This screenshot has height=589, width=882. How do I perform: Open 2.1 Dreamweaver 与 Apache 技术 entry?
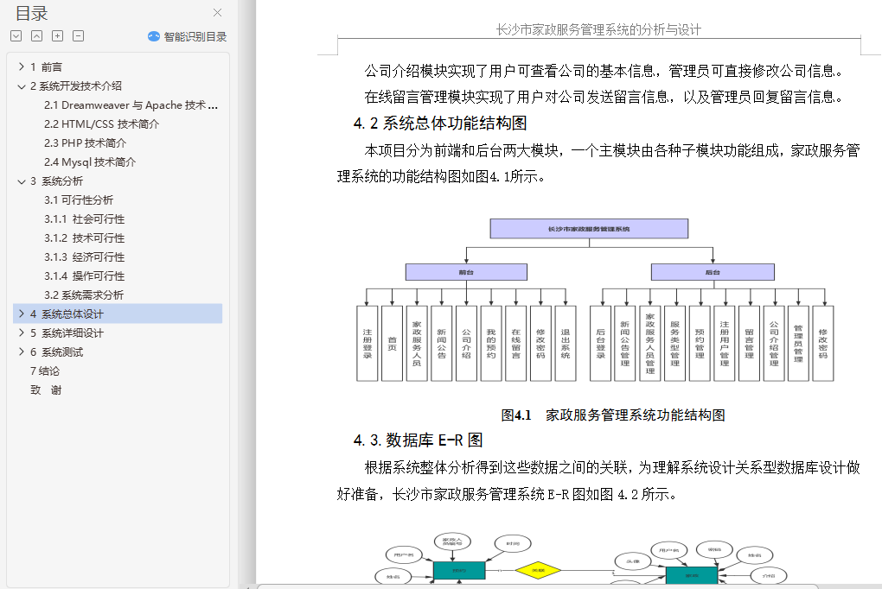pos(131,105)
